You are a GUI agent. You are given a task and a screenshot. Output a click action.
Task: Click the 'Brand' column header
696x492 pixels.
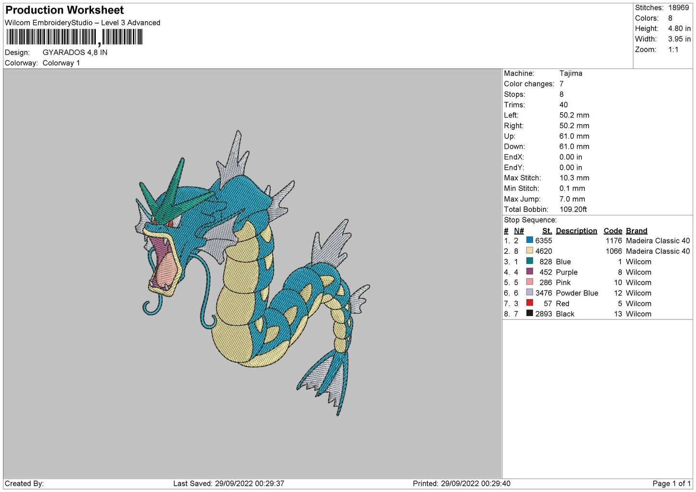pyautogui.click(x=636, y=231)
